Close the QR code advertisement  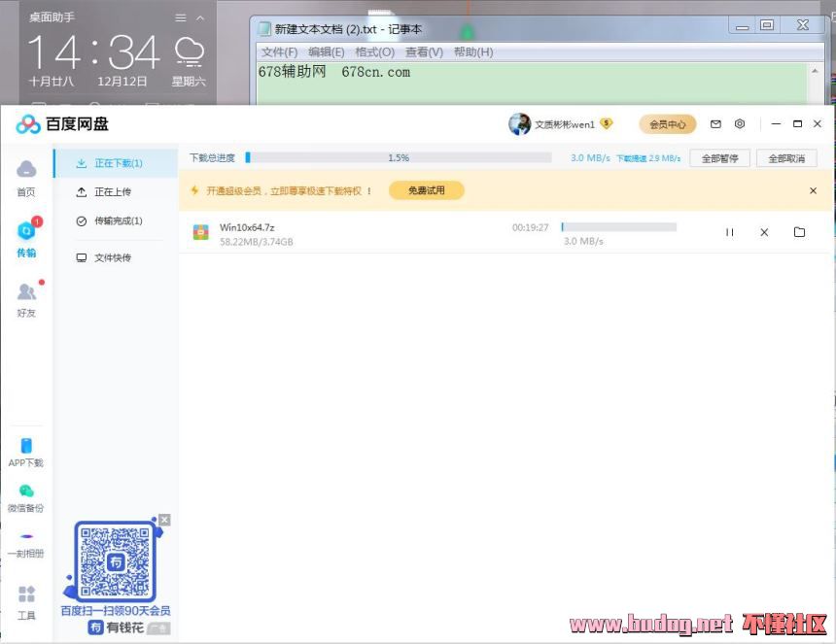(x=164, y=520)
